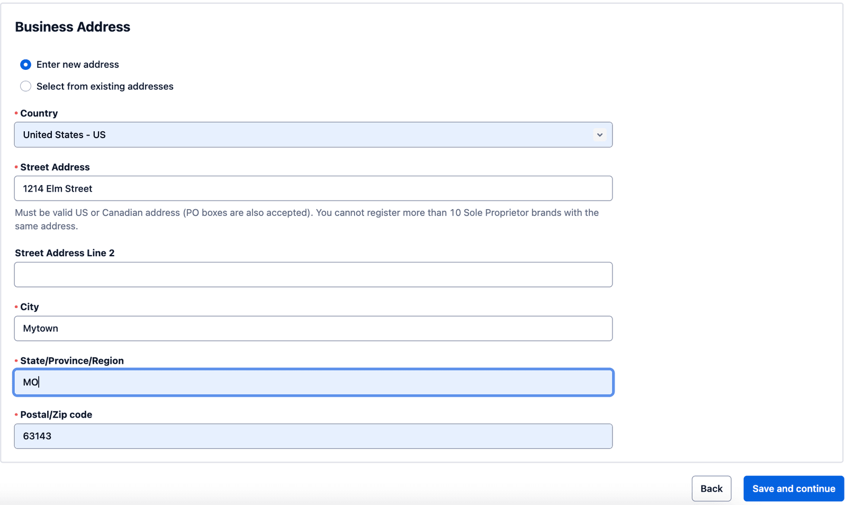Viewport: 847px width, 505px height.
Task: Choose 'Select from existing addresses' option
Action: [25, 86]
